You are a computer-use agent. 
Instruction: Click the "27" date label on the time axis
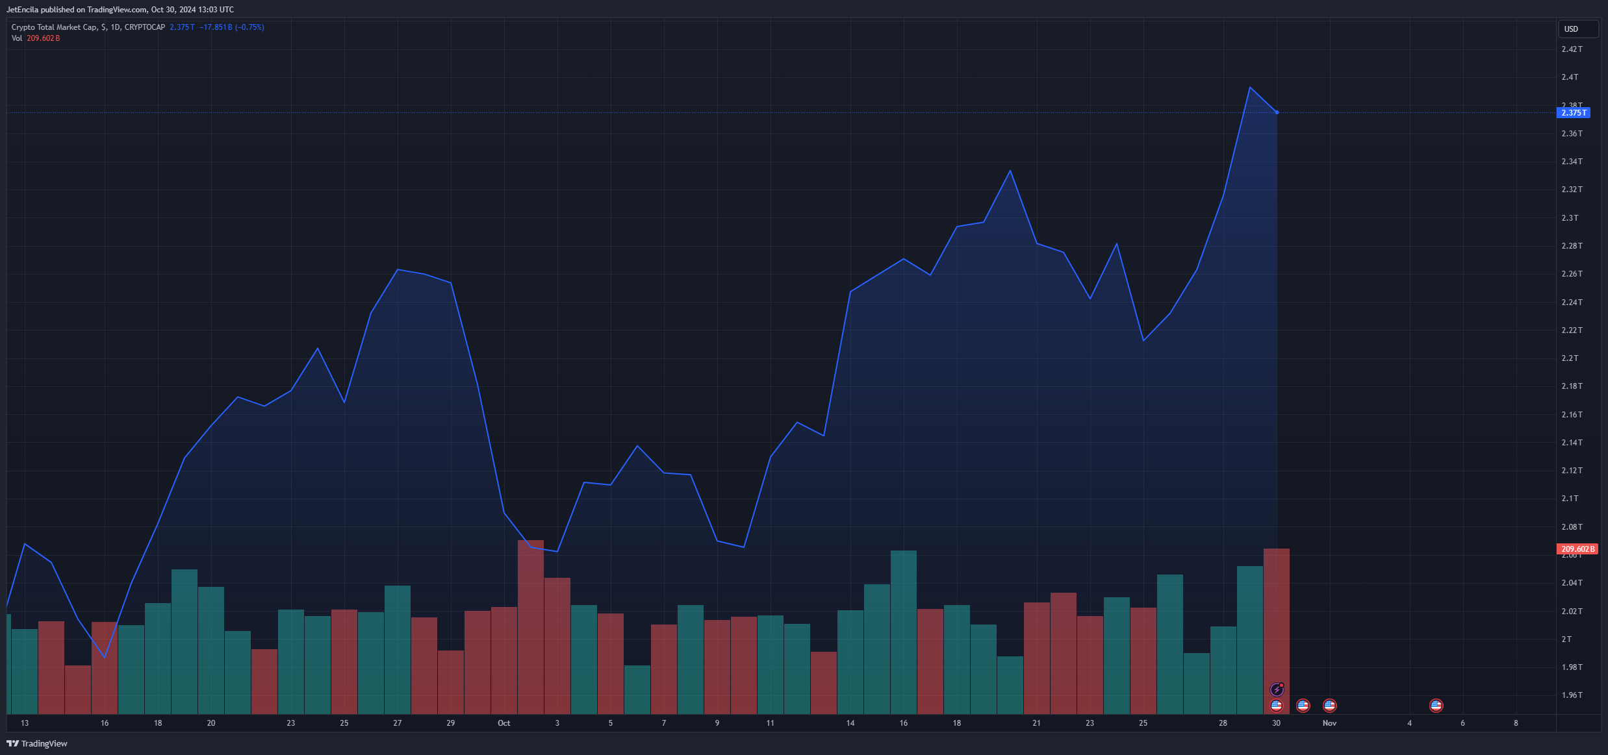tap(398, 723)
